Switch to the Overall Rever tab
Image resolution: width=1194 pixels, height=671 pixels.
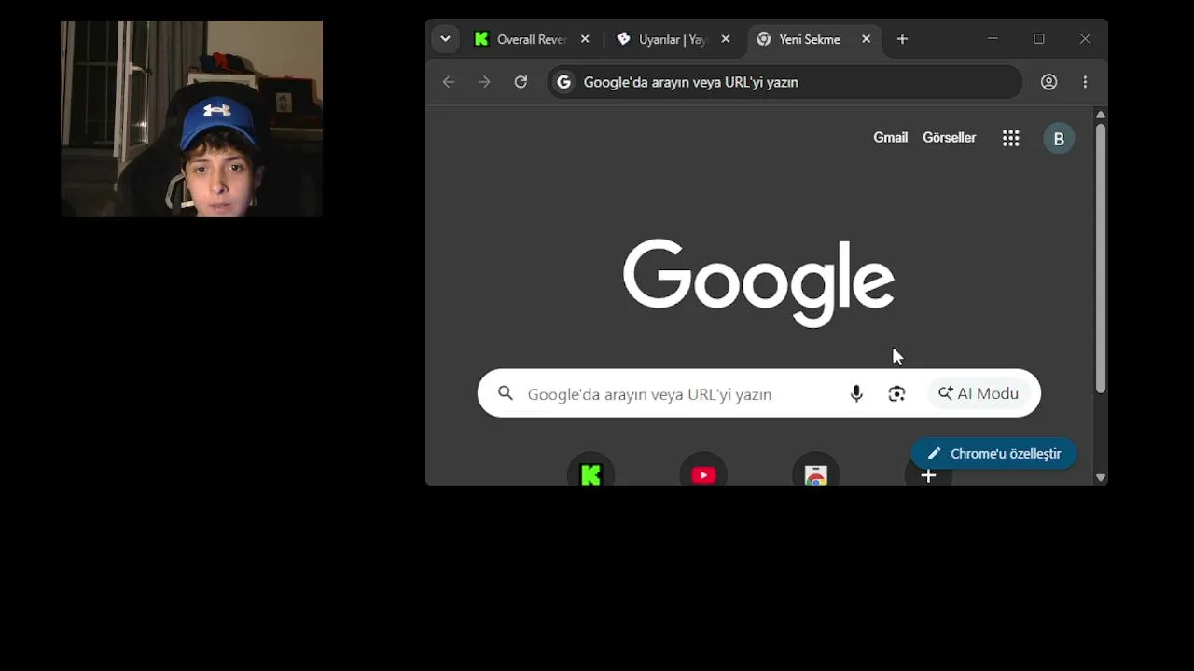pos(532,39)
